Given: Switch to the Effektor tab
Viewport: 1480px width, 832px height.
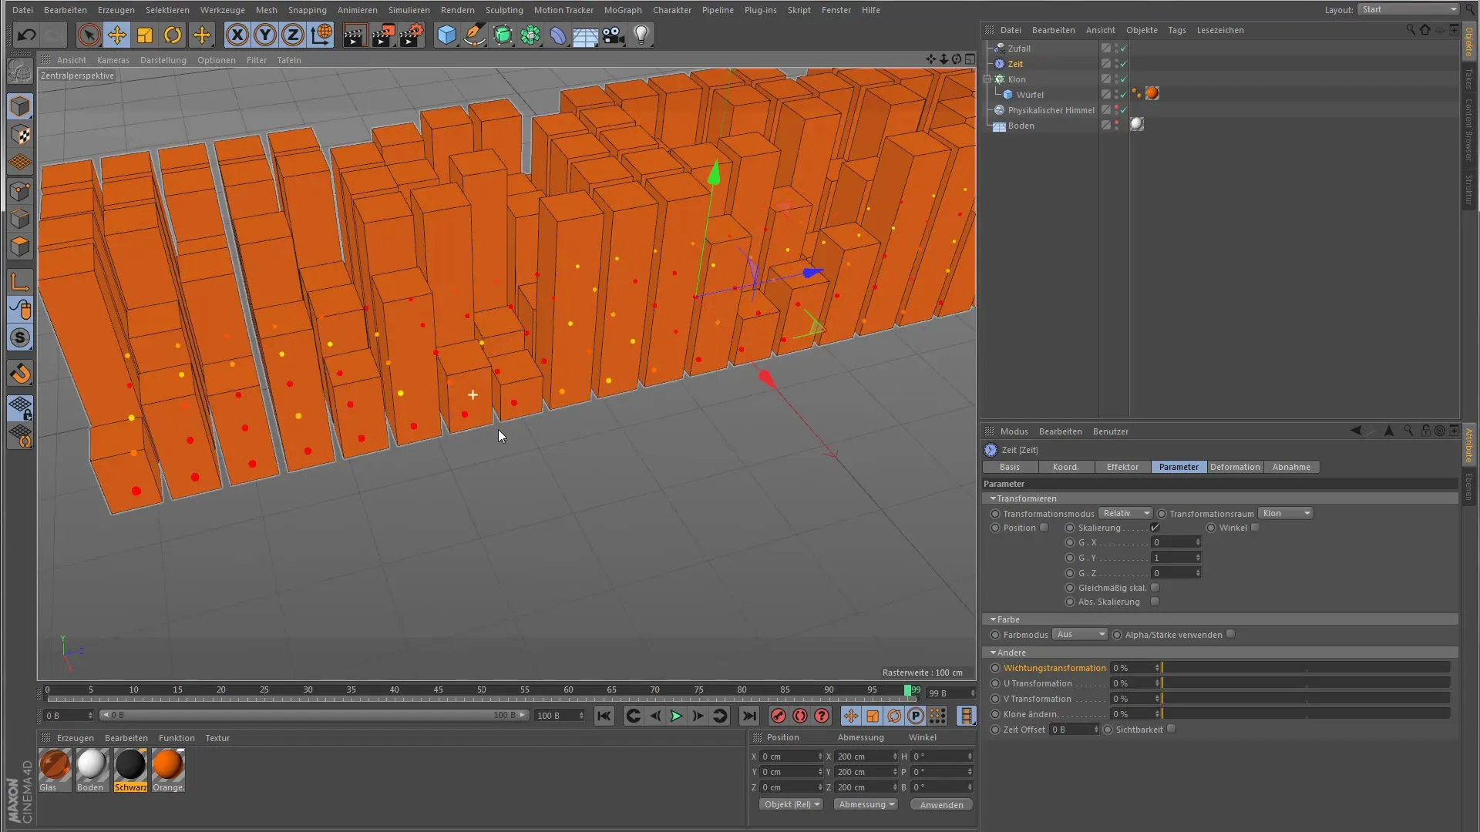Looking at the screenshot, I should [1122, 467].
